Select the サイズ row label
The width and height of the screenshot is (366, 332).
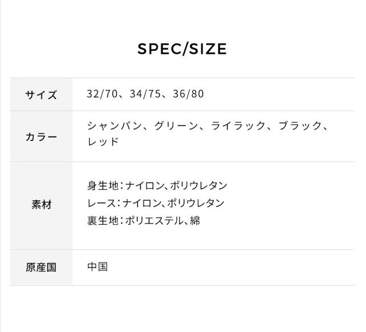[x=41, y=95]
